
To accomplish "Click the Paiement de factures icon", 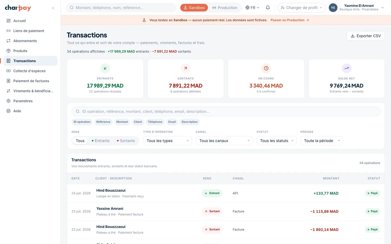I will pyautogui.click(x=8, y=81).
